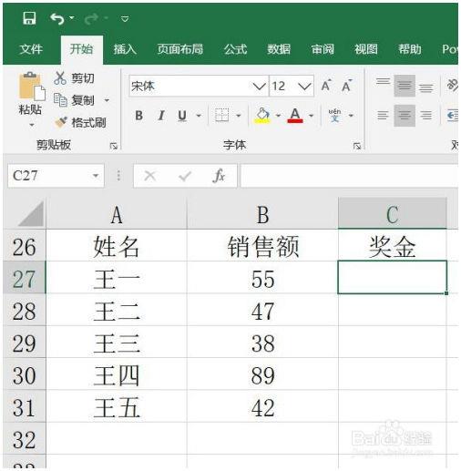Select cell B30 containing 89

click(x=262, y=374)
